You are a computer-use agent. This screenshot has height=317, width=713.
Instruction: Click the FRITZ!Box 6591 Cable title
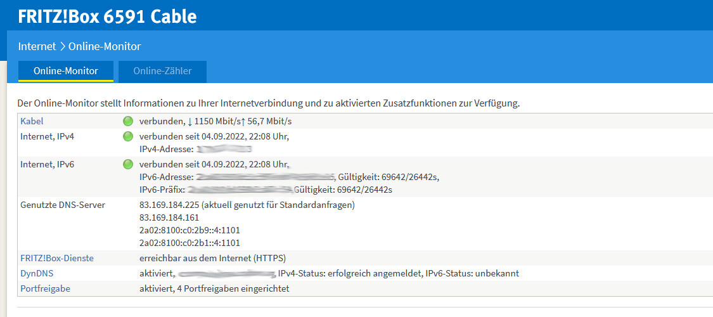point(107,17)
